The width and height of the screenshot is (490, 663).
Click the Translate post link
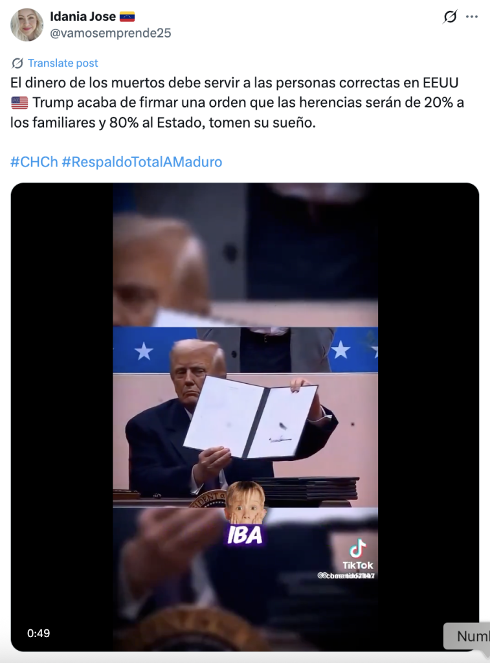(63, 63)
